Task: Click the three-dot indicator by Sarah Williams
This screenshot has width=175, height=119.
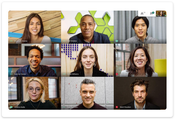Action: 64,74
